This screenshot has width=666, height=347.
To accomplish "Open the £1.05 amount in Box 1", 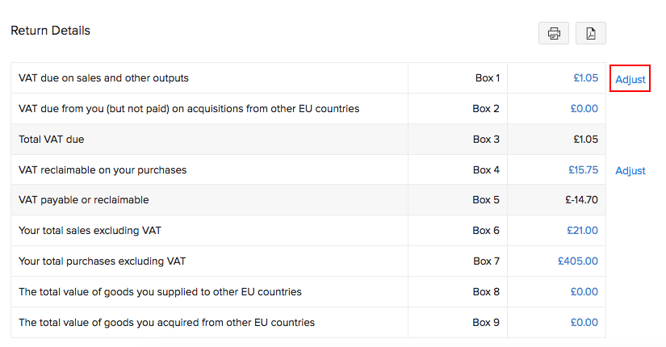I will coord(585,78).
